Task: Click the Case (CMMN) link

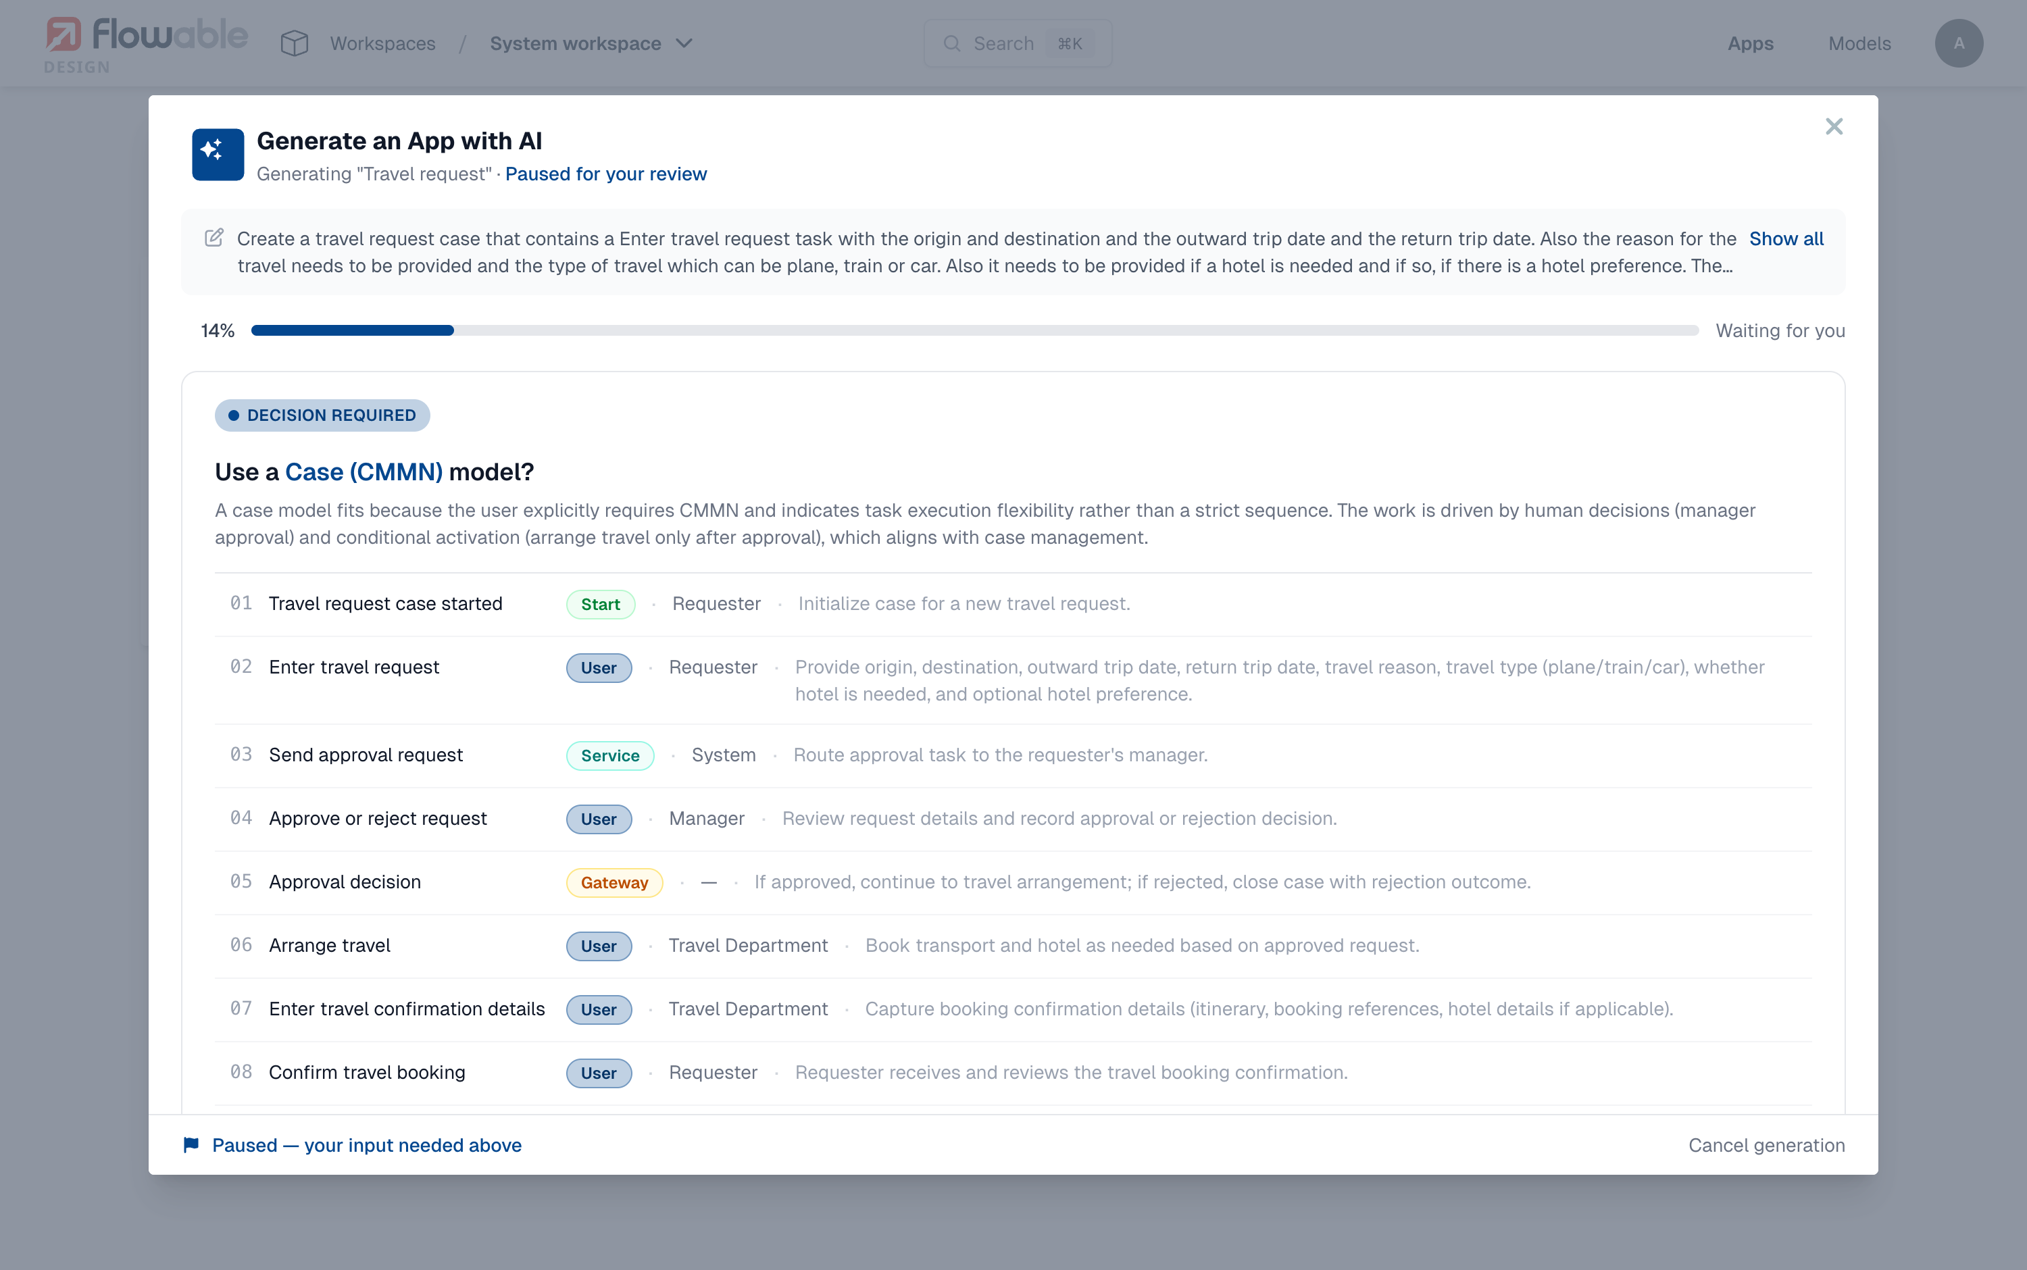Action: pyautogui.click(x=364, y=472)
